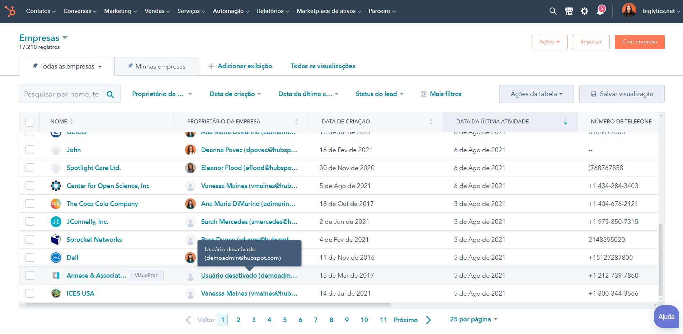Sort by the DATA DE CRIAÇÃO column arrows
The image size is (683, 334).
tap(430, 122)
